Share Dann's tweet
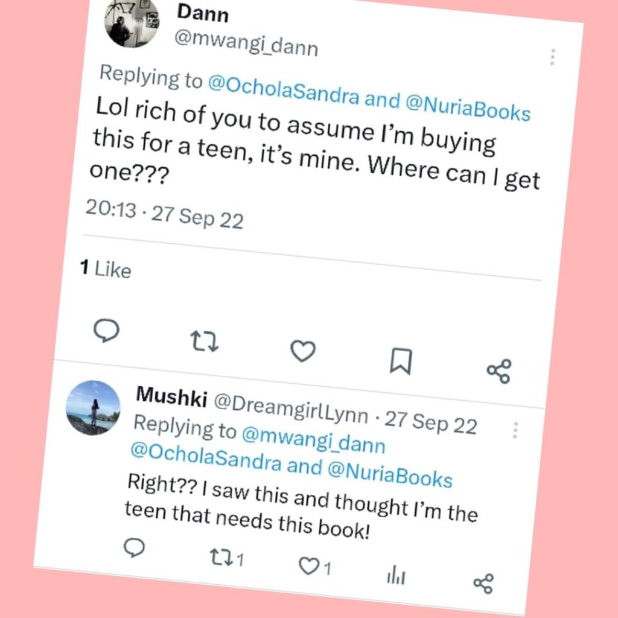Viewport: 618px width, 618px height. point(499,372)
